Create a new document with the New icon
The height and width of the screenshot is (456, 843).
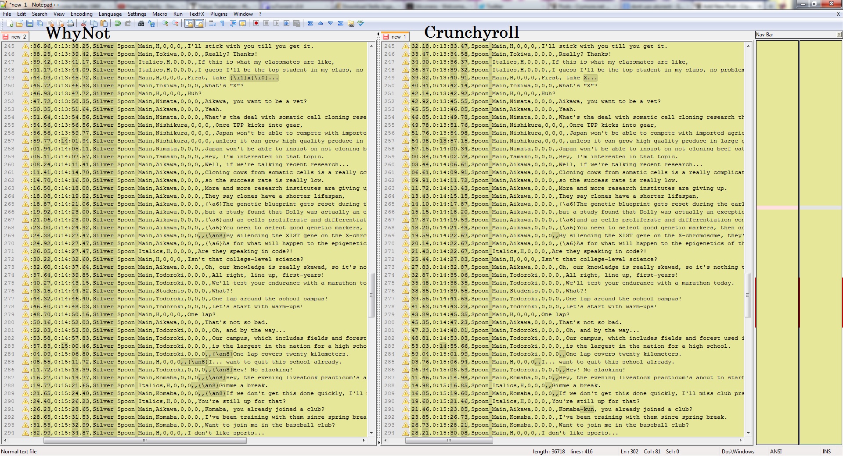coord(9,23)
